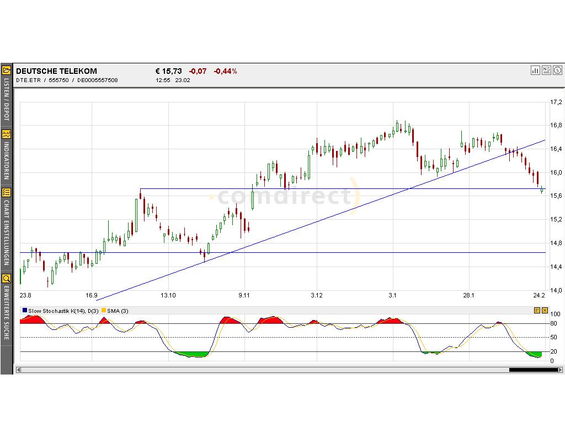Click the left arrow of horizontal scrollbar
Screen dimensions: 565x423
click(x=18, y=370)
